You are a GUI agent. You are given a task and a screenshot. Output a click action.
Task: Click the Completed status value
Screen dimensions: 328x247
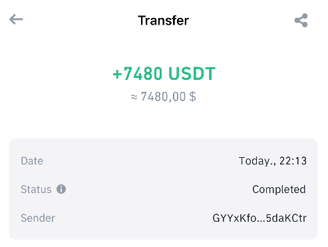pyautogui.click(x=279, y=190)
